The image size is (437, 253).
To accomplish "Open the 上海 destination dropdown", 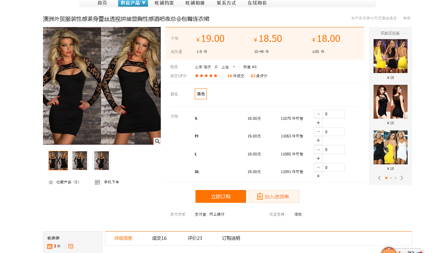I will [228, 67].
